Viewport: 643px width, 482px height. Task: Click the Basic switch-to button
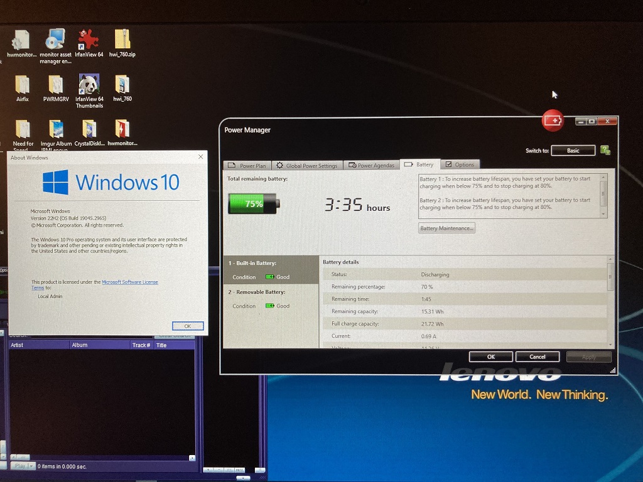[x=573, y=151]
